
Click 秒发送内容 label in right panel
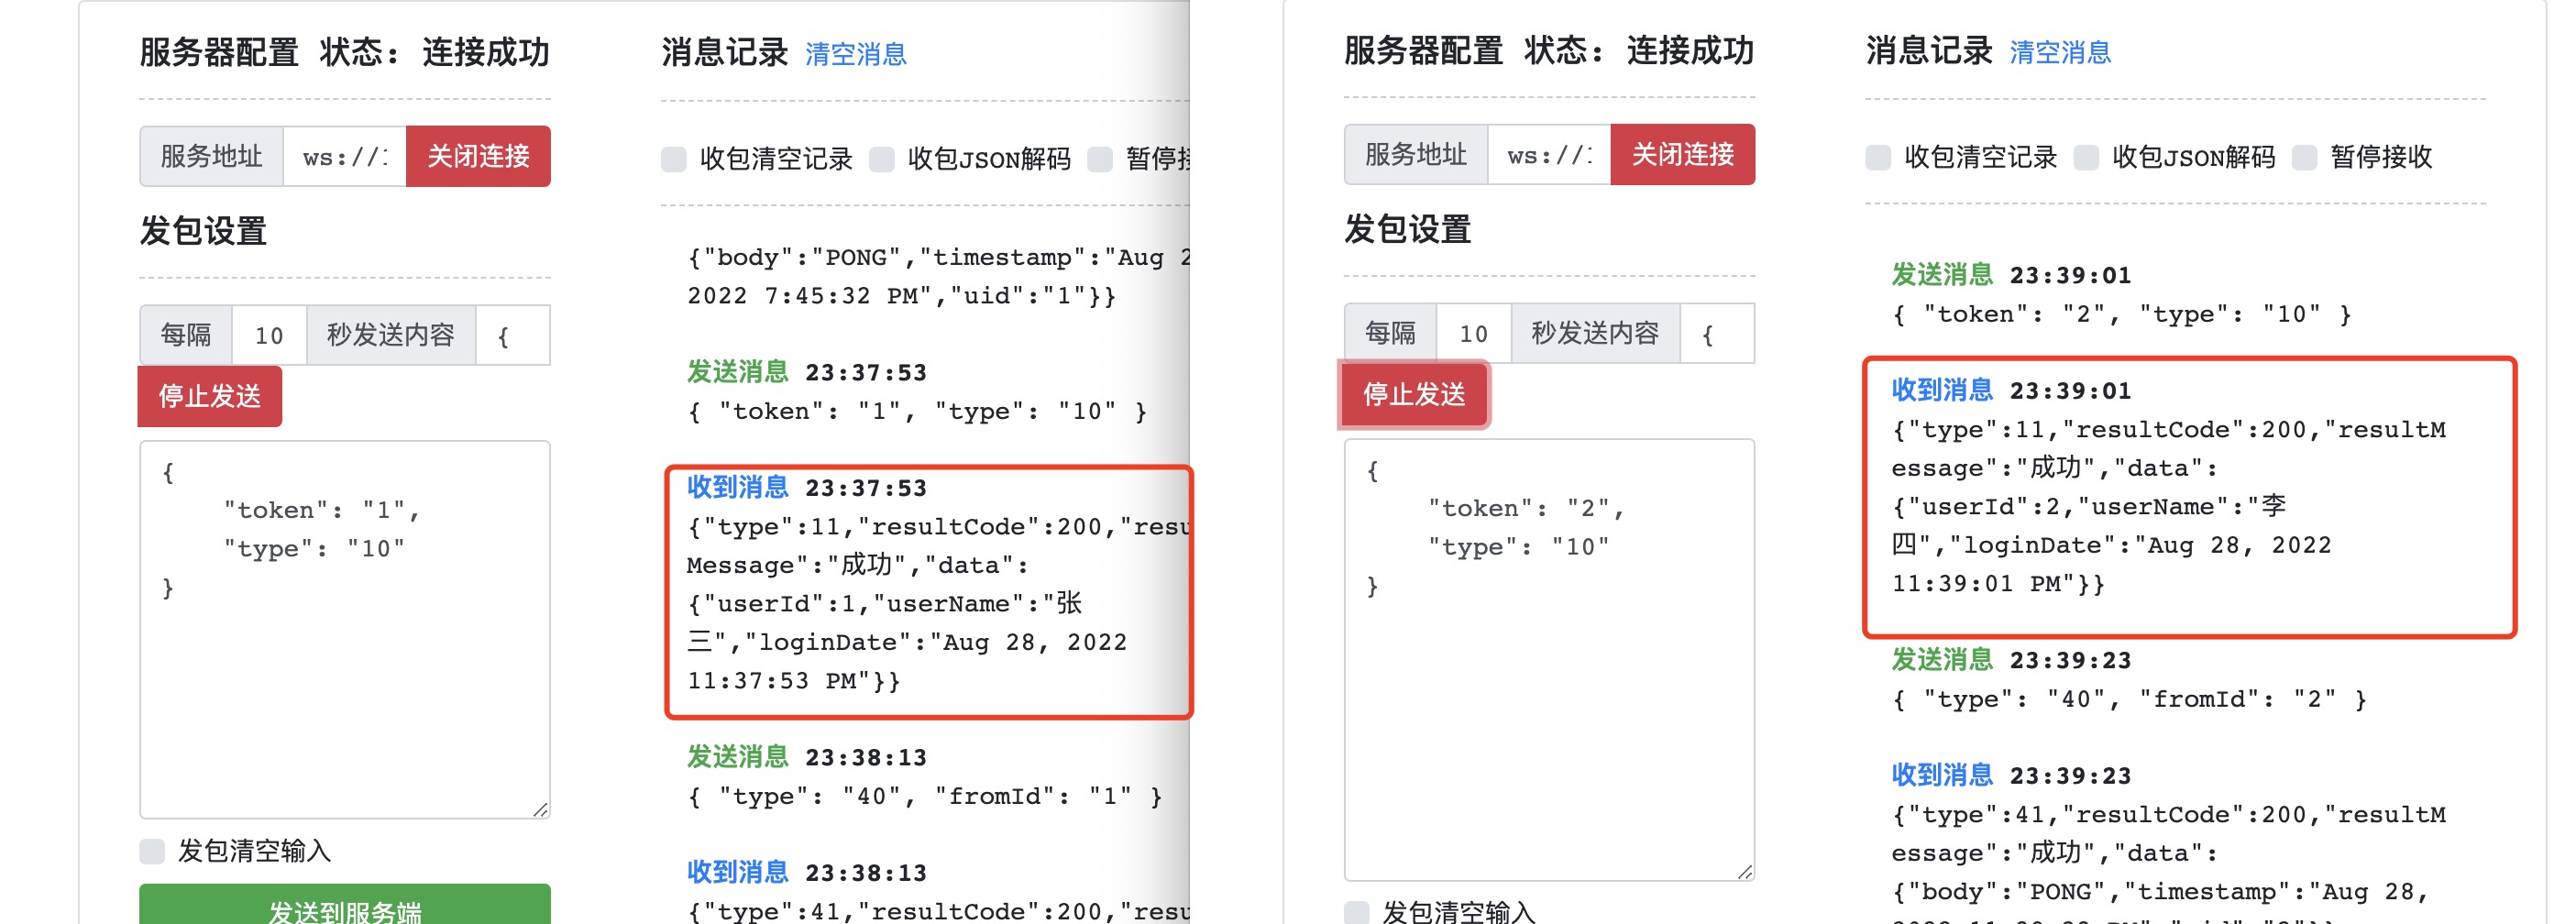coord(1595,333)
